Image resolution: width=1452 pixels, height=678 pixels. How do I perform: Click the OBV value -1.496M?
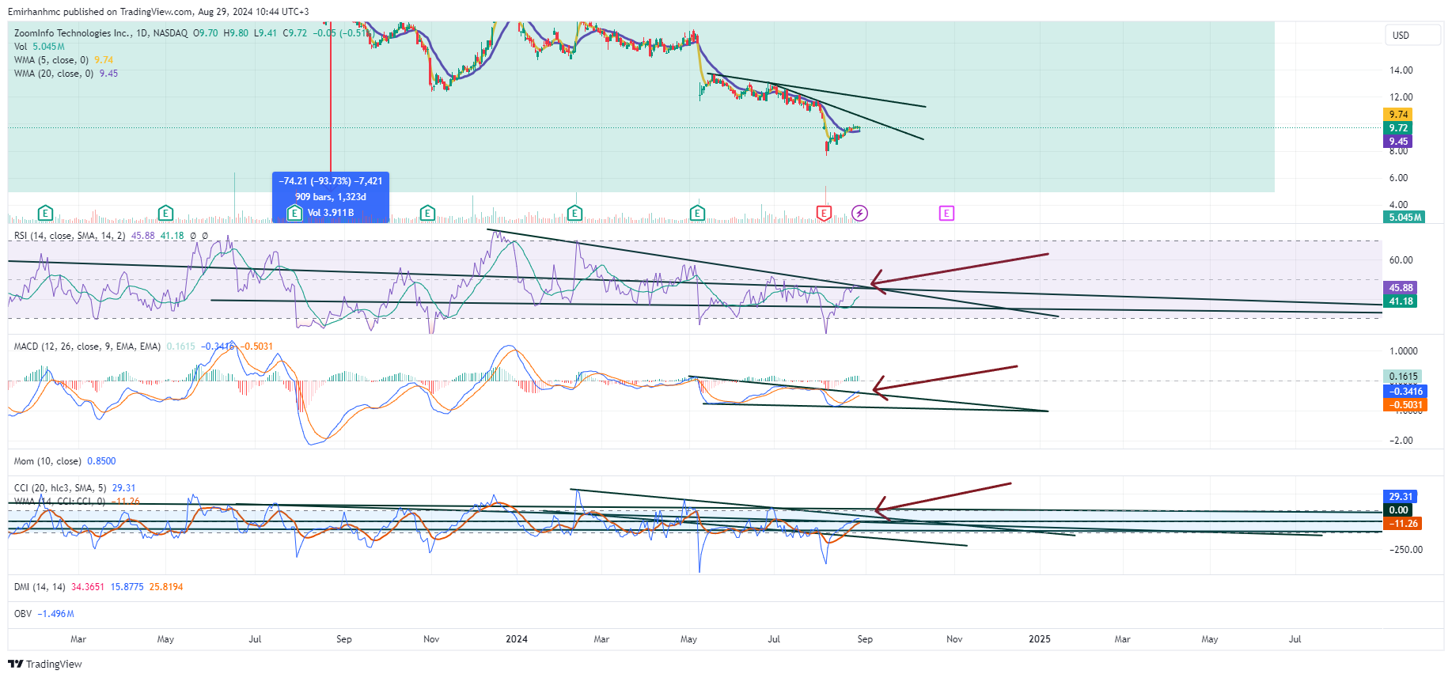point(55,614)
